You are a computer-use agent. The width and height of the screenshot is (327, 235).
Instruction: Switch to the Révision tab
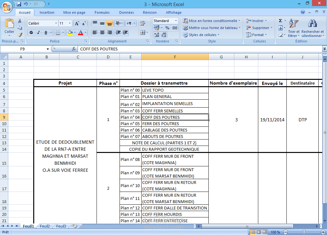tap(150, 12)
